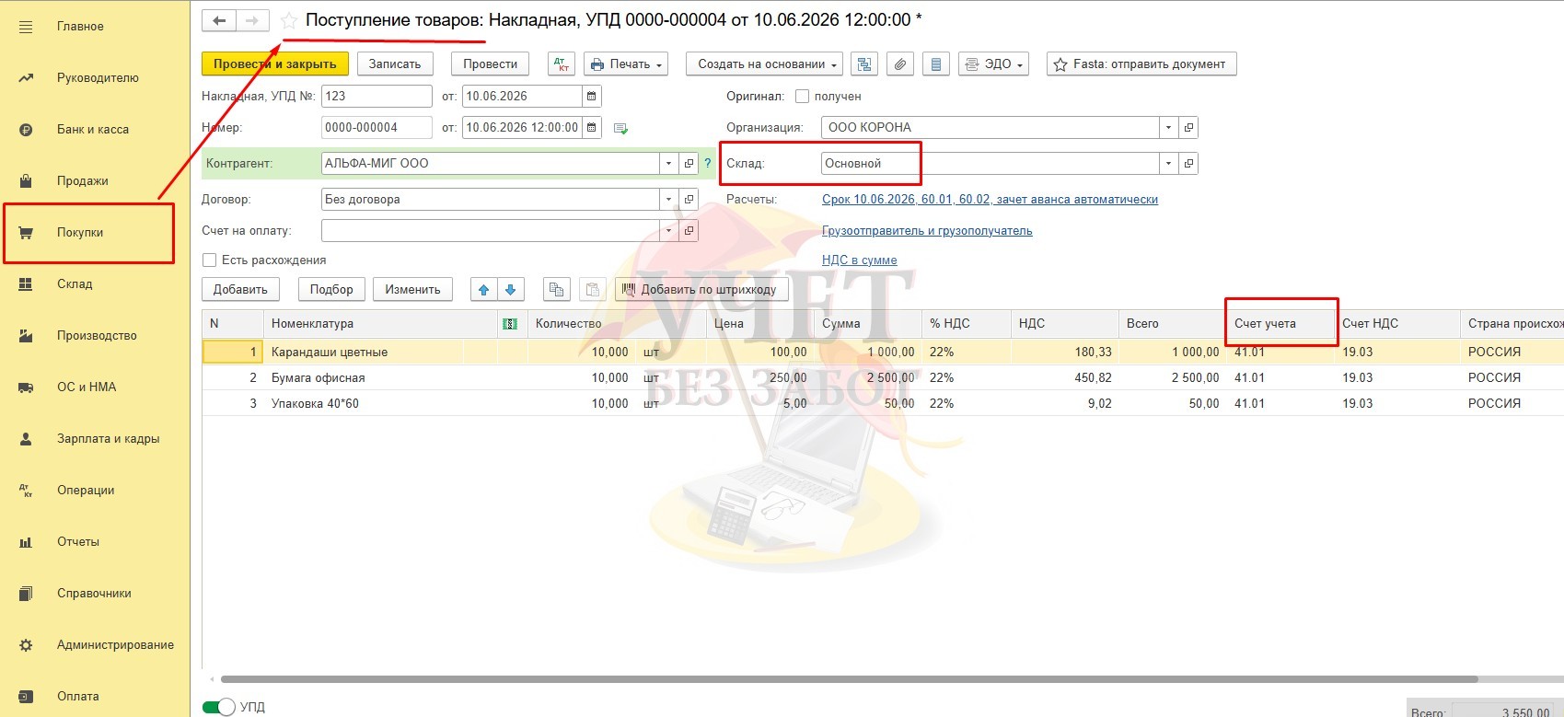Click Добавить по штрихкоду button
This screenshot has height=717, width=1564.
pyautogui.click(x=701, y=289)
